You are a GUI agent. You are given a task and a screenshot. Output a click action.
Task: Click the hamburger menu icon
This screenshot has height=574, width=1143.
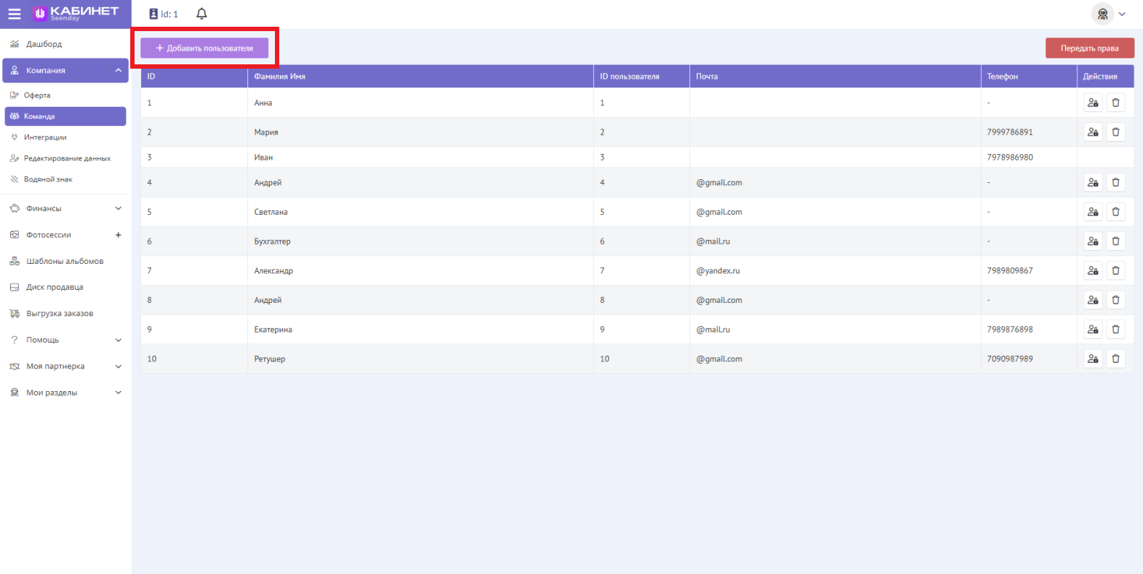point(14,14)
